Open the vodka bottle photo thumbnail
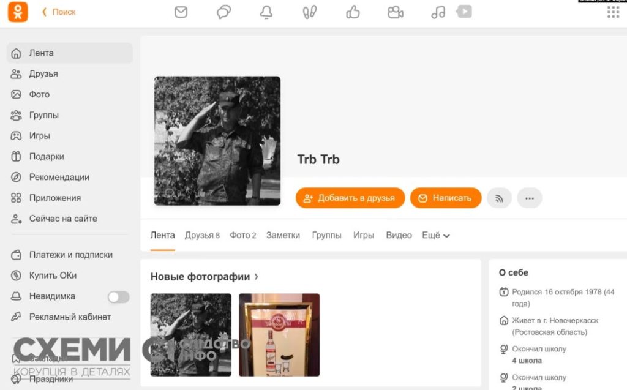This screenshot has width=627, height=390. [279, 335]
